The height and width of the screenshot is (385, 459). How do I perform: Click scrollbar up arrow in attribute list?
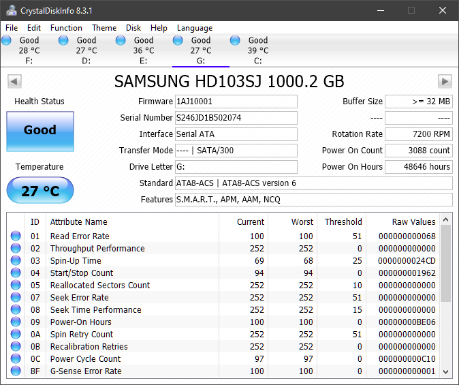coord(446,219)
